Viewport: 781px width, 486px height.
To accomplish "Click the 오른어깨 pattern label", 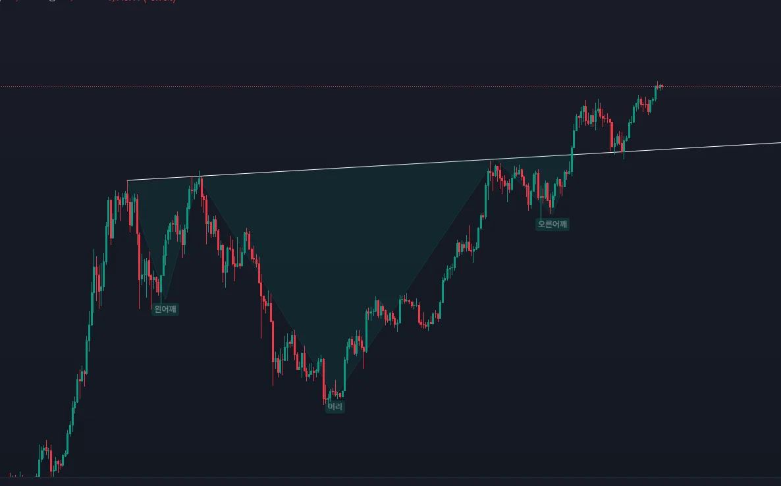I will [x=552, y=224].
